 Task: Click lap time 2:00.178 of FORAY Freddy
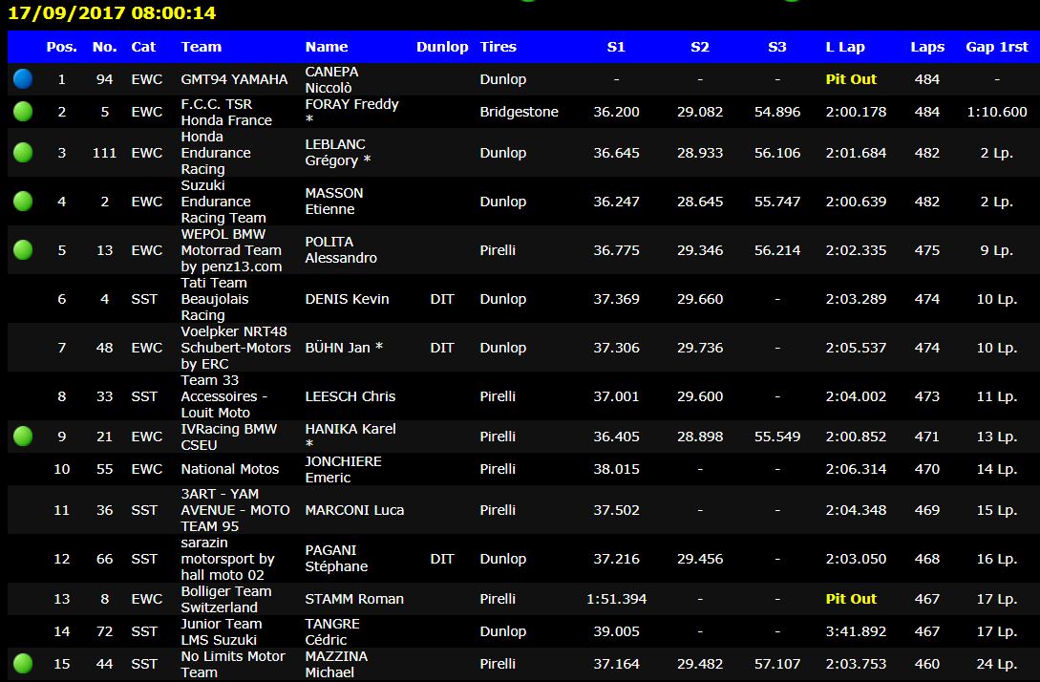[x=856, y=112]
